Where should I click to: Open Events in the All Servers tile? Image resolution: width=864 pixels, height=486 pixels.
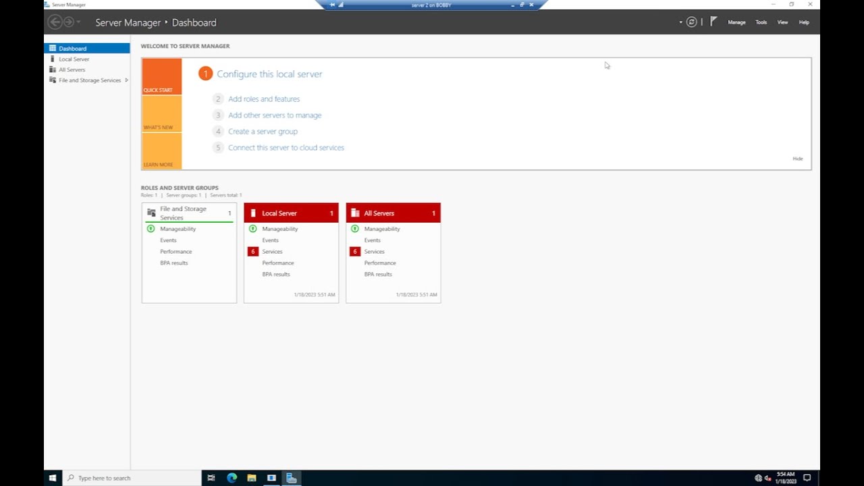pos(373,240)
